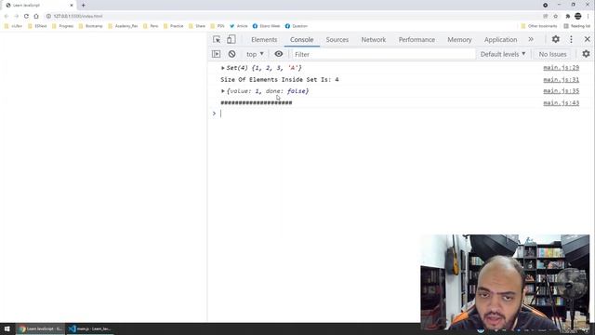Clear the console output
Viewport: 595px width, 335px height.
[x=231, y=54]
